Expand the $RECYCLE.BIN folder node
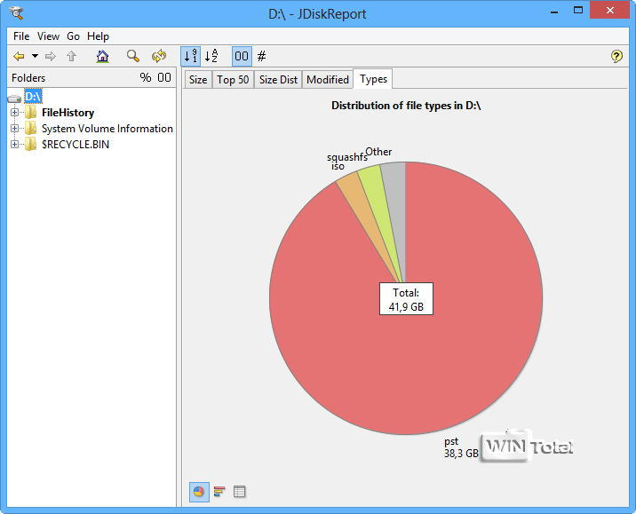This screenshot has height=514, width=636. [x=14, y=145]
